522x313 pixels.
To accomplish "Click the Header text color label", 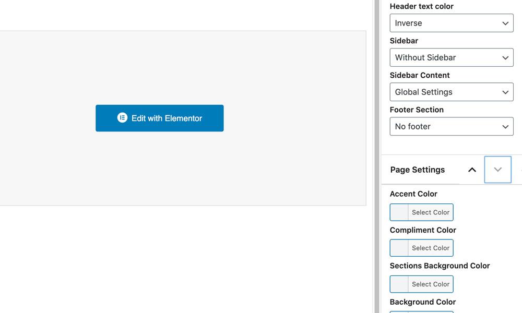I will (421, 6).
